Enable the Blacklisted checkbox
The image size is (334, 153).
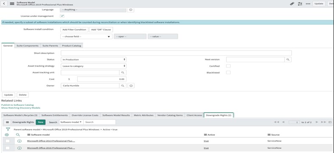228,73
